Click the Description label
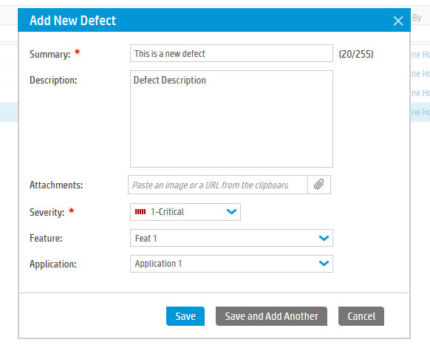The height and width of the screenshot is (345, 430). click(x=53, y=81)
